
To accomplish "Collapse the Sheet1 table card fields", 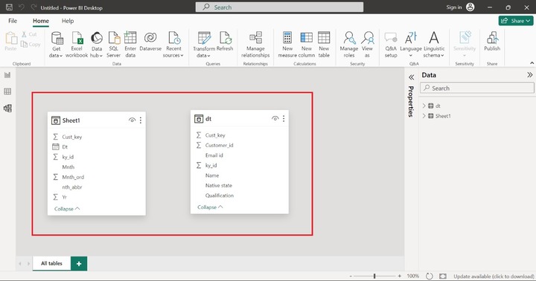I will coord(67,209).
